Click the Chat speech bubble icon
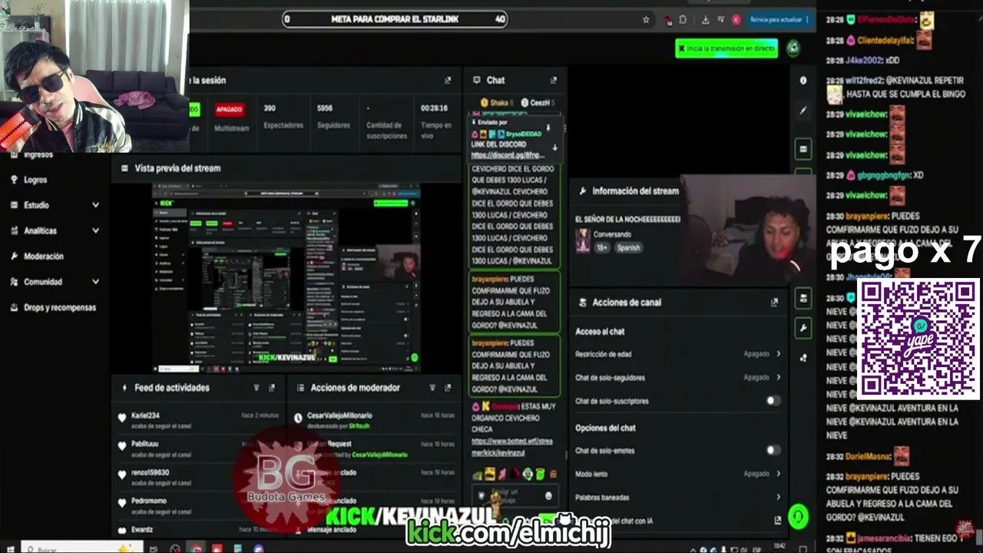983x553 pixels. click(x=477, y=80)
